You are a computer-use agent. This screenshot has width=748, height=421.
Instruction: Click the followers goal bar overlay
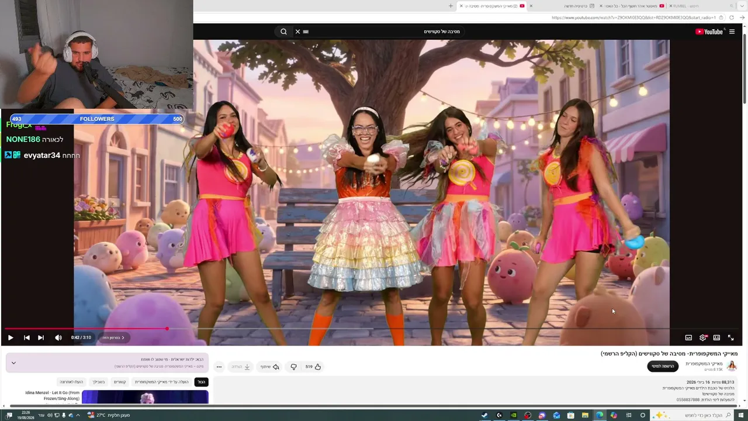pos(97,119)
